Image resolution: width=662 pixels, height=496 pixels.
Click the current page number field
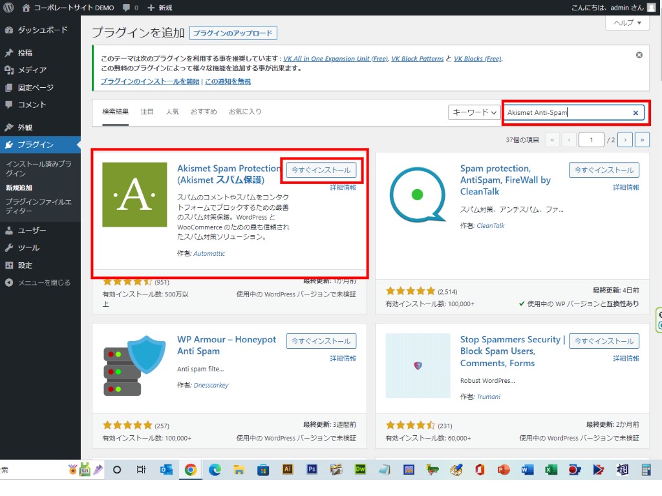pyautogui.click(x=591, y=139)
